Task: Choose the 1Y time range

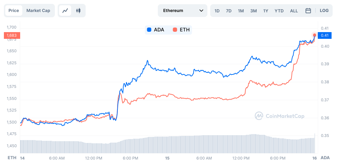Action: pyautogui.click(x=265, y=11)
